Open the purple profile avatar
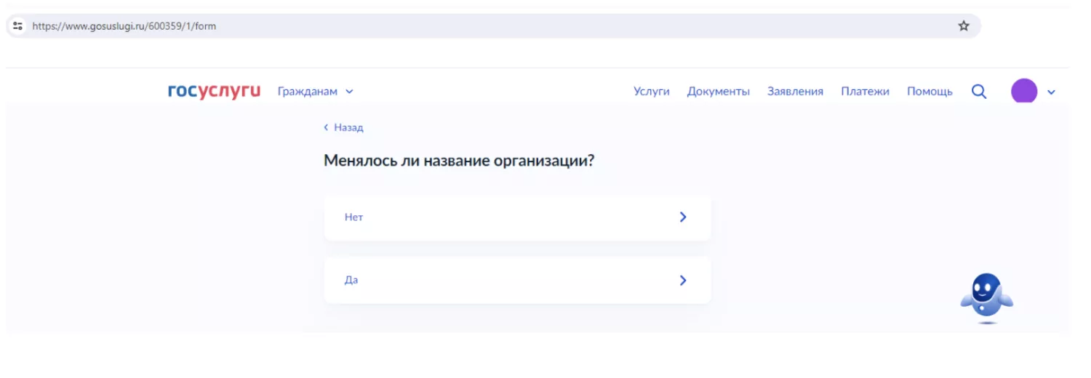The width and height of the screenshot is (1091, 378). pyautogui.click(x=1024, y=91)
